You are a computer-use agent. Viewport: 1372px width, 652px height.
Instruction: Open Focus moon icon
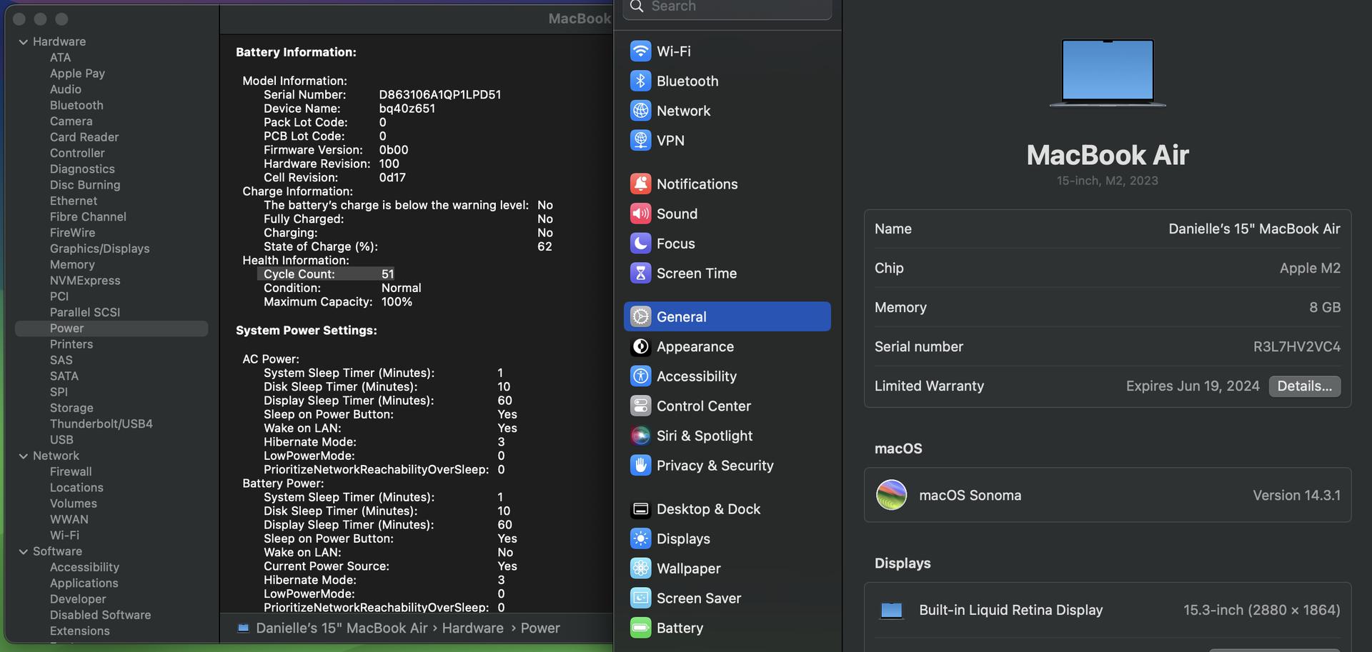pos(640,244)
